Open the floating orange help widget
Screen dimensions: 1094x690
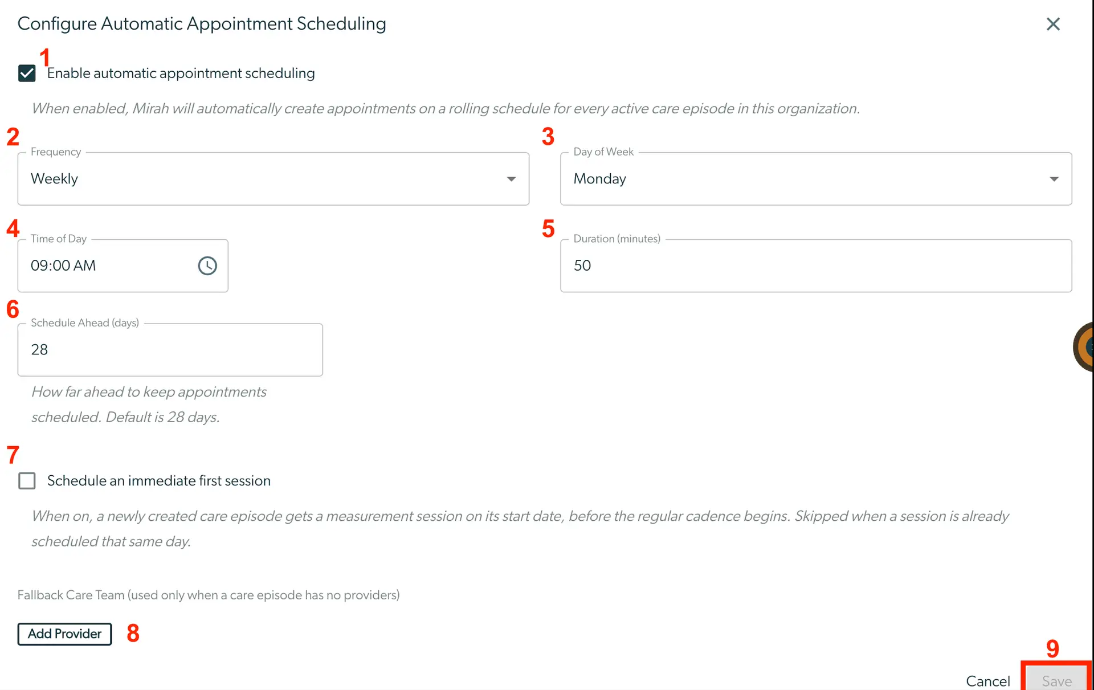click(x=1083, y=346)
